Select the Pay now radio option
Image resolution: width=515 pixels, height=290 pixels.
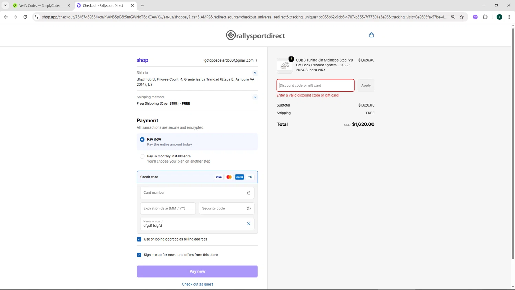point(142,140)
